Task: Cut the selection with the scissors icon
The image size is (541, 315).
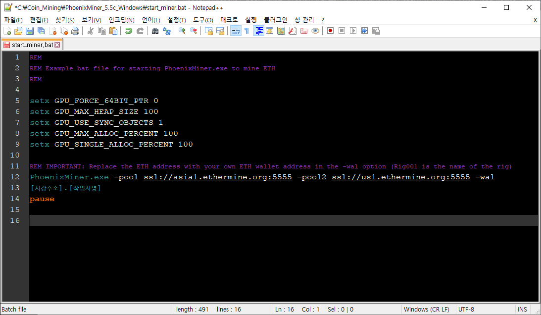Action: pos(91,31)
